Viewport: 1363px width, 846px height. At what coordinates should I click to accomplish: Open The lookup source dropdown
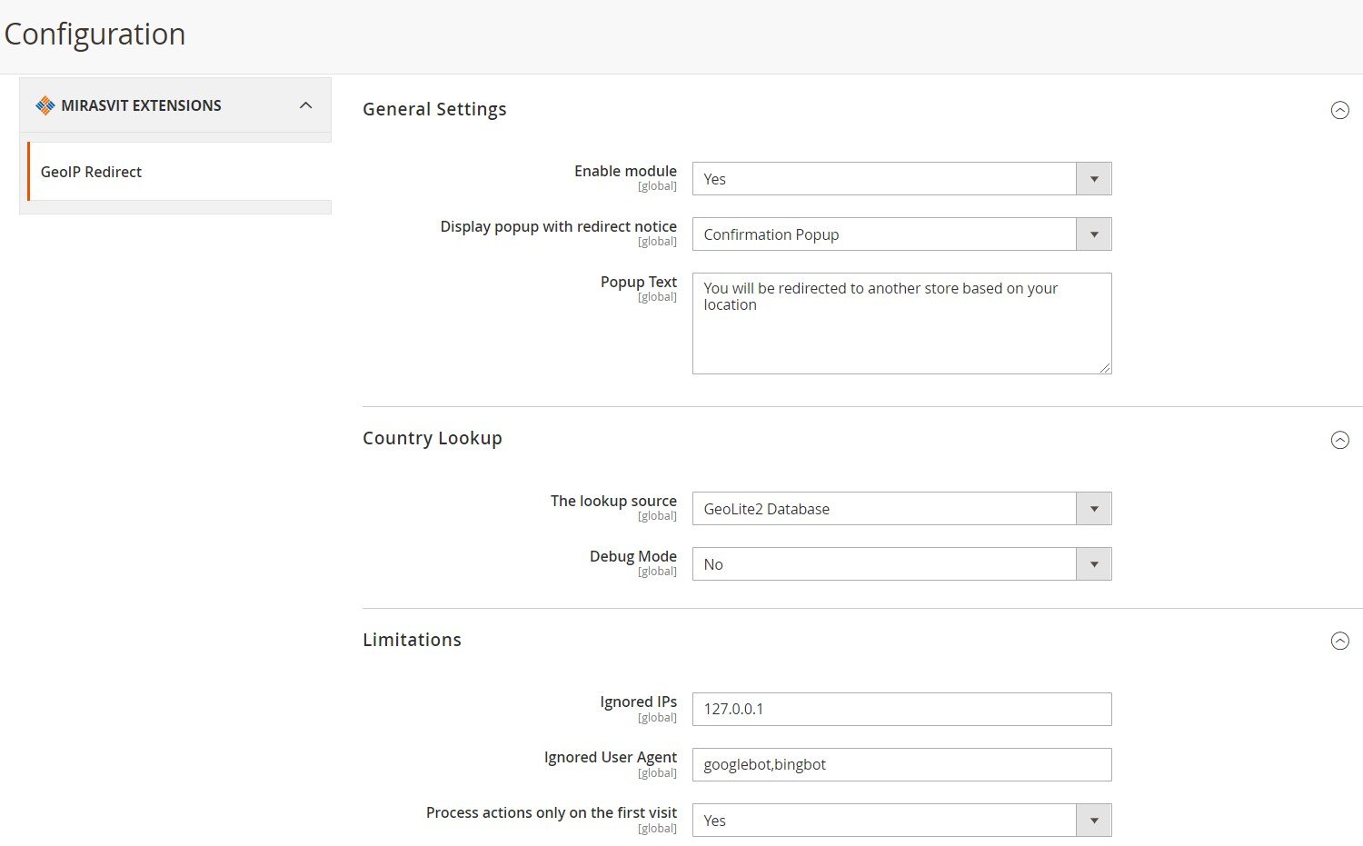pyautogui.click(x=901, y=509)
